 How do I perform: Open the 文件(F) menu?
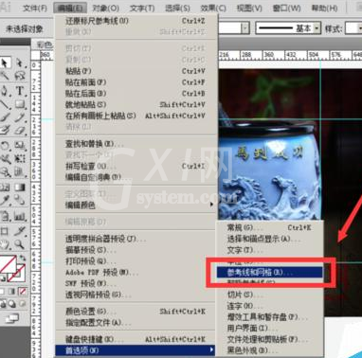click(35, 8)
